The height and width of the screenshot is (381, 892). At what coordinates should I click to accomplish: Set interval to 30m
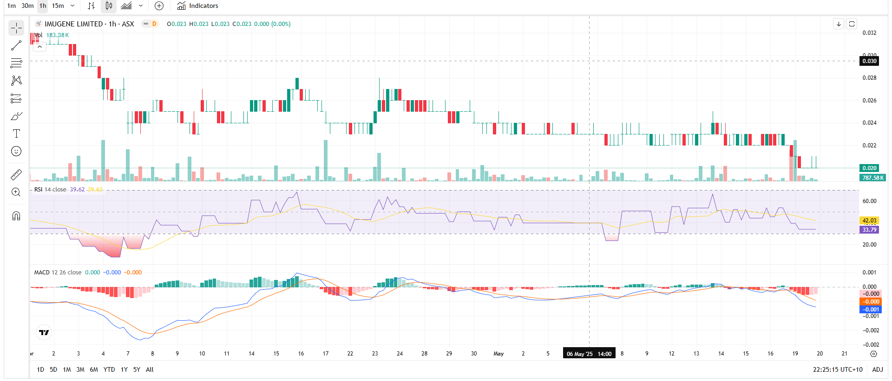[x=27, y=6]
